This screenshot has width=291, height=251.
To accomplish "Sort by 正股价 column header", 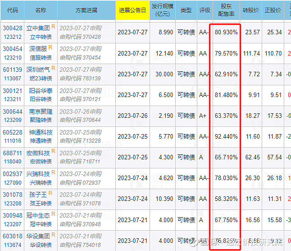I will 273,10.
